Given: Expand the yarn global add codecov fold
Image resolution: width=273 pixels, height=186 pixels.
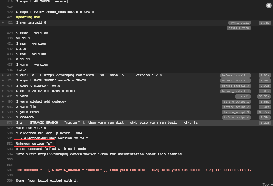Looking at the screenshot, I should coord(3,101).
